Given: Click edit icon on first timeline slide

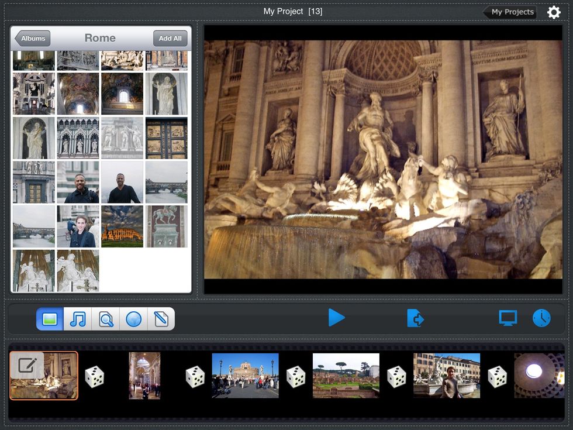Looking at the screenshot, I should tap(27, 366).
